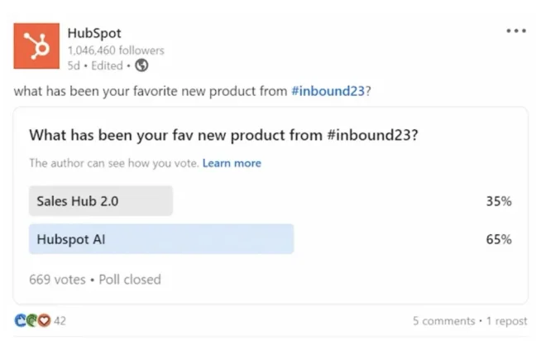Click the 65% result for Hubspot AI
Image resolution: width=541 pixels, height=346 pixels.
point(499,239)
